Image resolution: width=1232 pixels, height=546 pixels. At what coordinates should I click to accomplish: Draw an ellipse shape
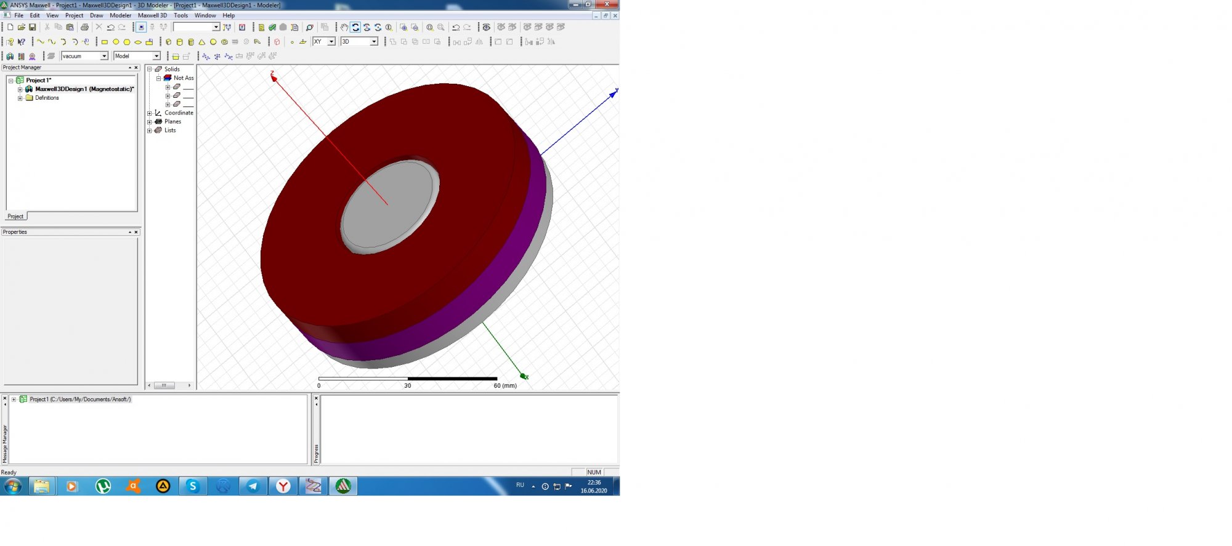click(138, 42)
